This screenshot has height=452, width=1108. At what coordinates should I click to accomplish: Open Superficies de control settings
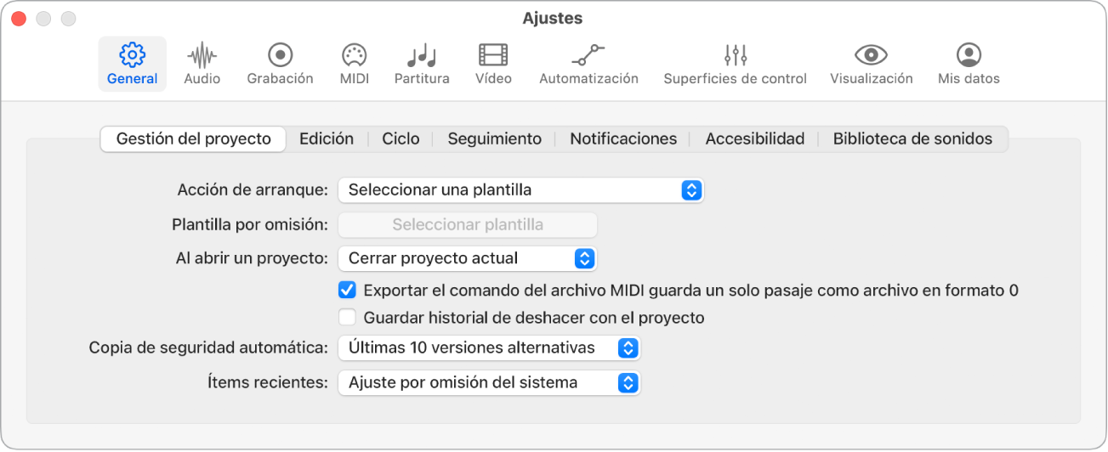coord(735,64)
